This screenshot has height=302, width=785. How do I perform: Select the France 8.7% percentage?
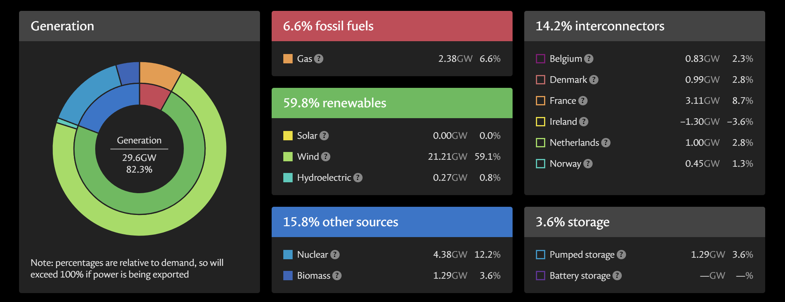coord(743,101)
